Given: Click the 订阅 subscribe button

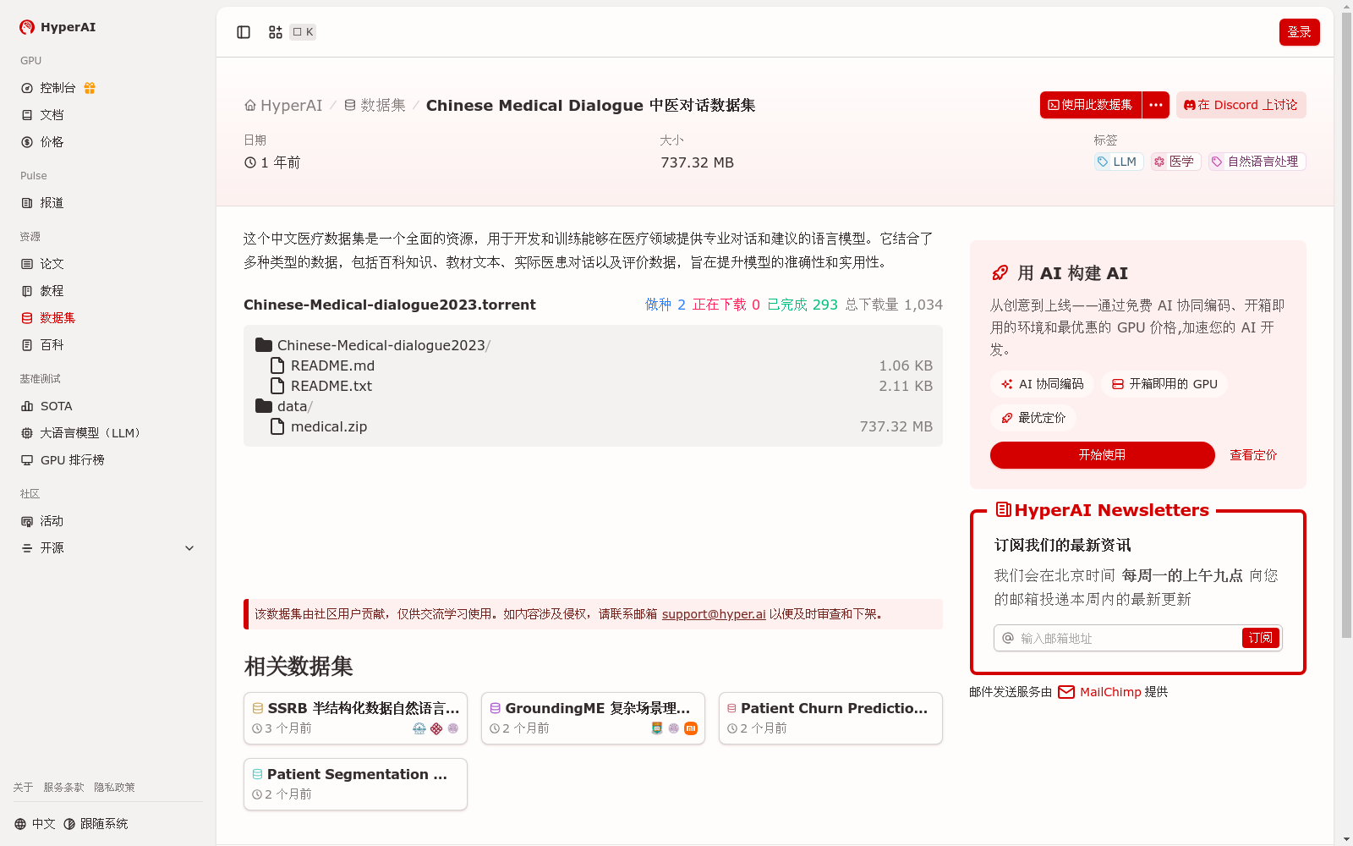Looking at the screenshot, I should (1260, 638).
